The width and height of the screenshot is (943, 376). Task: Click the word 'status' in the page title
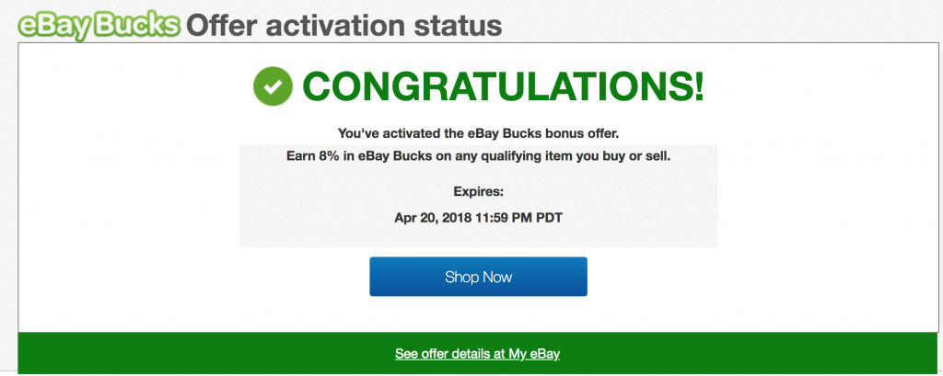point(459,23)
